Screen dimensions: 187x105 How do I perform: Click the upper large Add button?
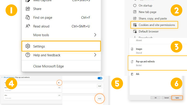(x=99, y=86)
